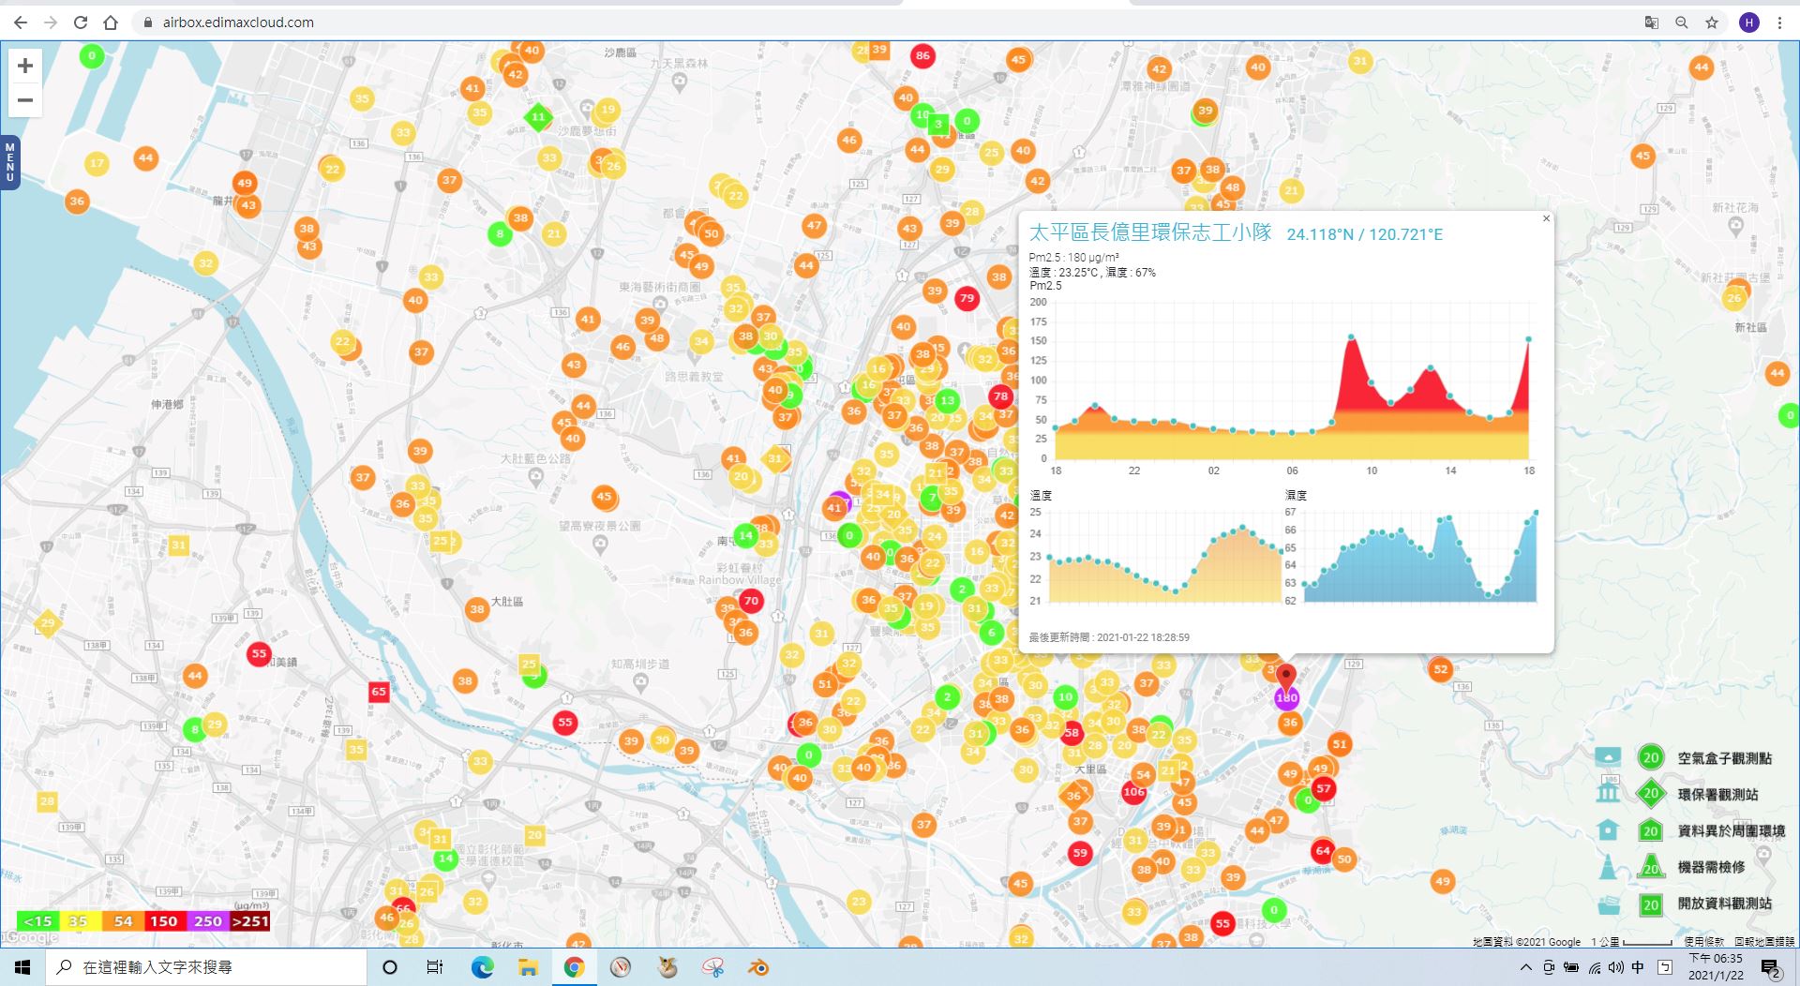
Task: Open the Windows Start menu
Action: 22,967
